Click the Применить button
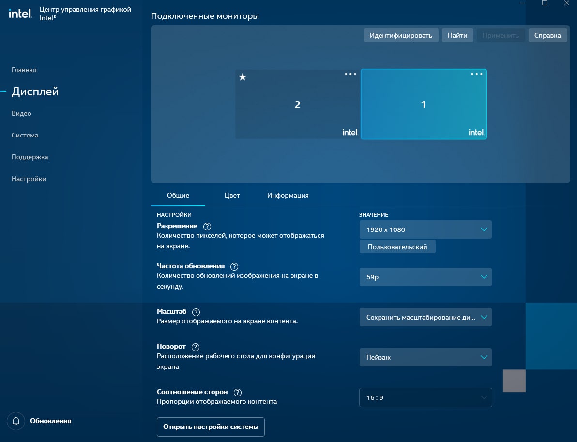This screenshot has height=442, width=577. [501, 35]
